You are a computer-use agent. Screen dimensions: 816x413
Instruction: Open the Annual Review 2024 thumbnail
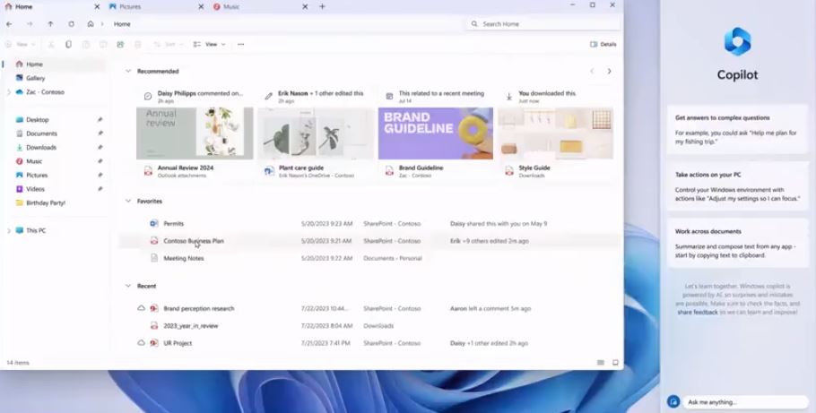pyautogui.click(x=195, y=133)
